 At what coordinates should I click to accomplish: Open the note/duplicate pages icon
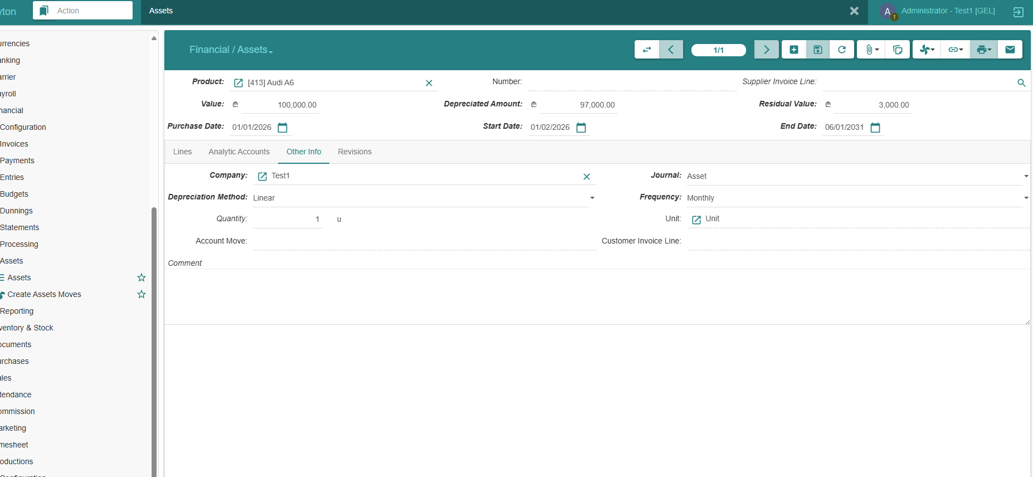pyautogui.click(x=897, y=50)
